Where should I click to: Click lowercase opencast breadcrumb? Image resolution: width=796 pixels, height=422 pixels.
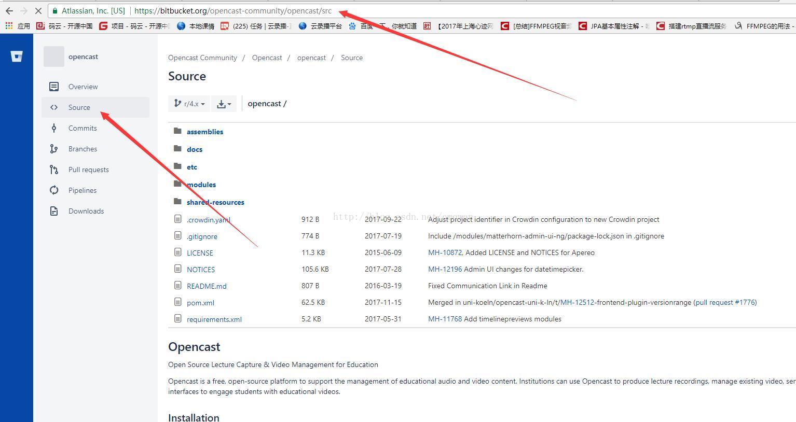pyautogui.click(x=311, y=58)
